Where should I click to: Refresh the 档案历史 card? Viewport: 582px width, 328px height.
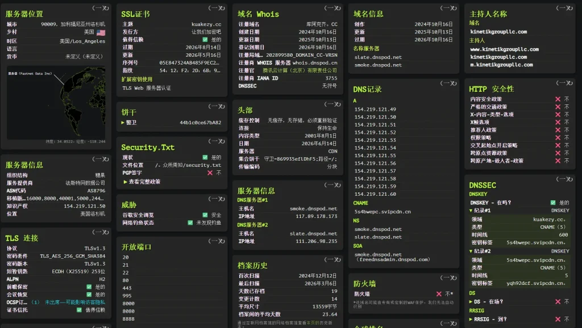pyautogui.click(x=338, y=259)
